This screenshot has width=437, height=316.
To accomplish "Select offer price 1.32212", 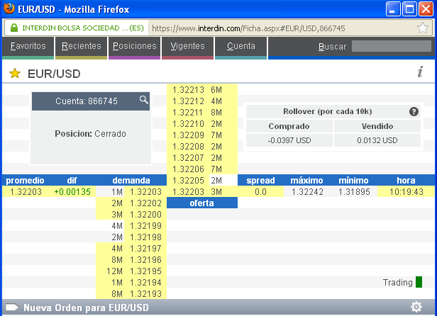I will (188, 101).
